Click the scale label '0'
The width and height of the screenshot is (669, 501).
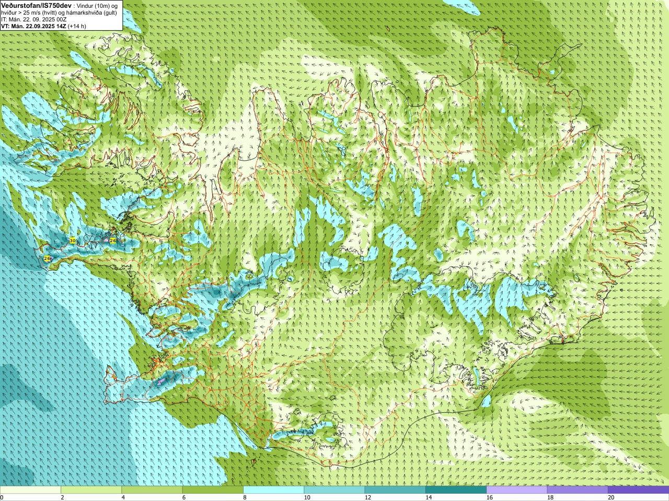2,497
